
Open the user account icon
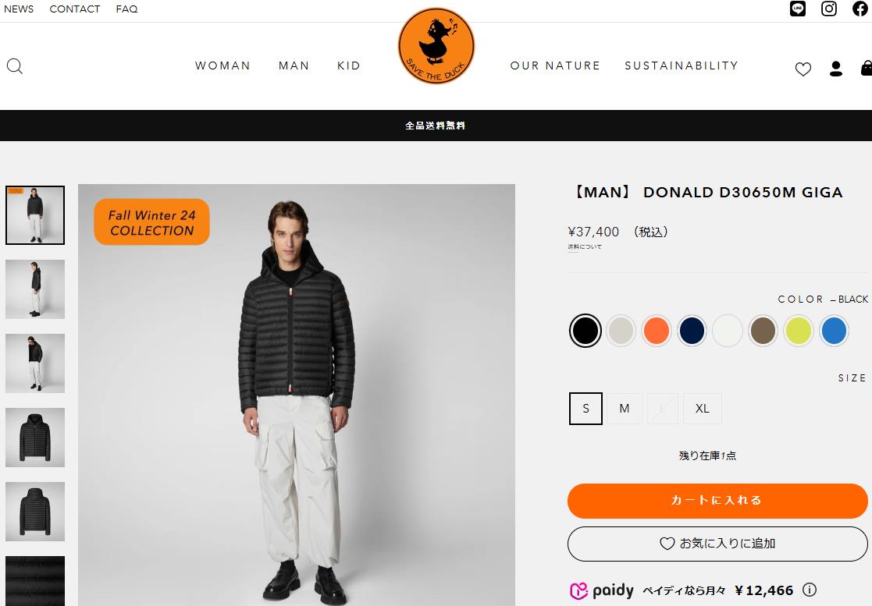pos(835,69)
